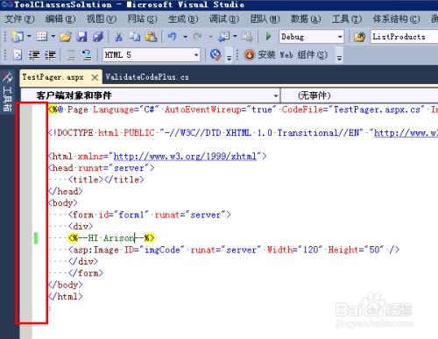Open the DOCTYPE http://www.w3 DTD link
The height and width of the screenshot is (339, 438).
click(x=406, y=133)
